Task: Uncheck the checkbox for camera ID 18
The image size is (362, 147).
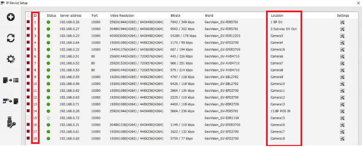Action: (28, 138)
